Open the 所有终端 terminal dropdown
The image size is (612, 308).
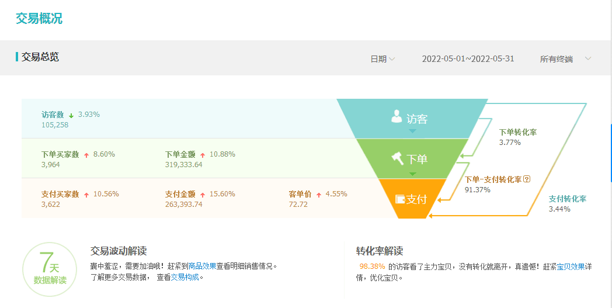(x=565, y=59)
